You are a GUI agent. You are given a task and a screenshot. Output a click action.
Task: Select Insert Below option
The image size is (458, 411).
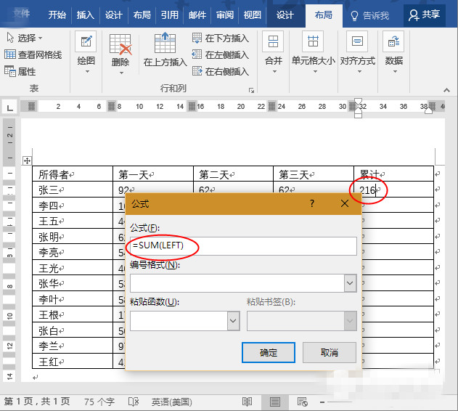click(x=221, y=38)
